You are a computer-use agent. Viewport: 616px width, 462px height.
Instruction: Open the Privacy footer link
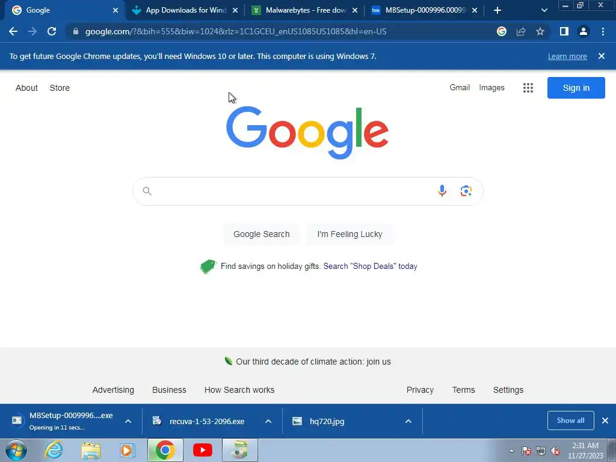pos(420,390)
